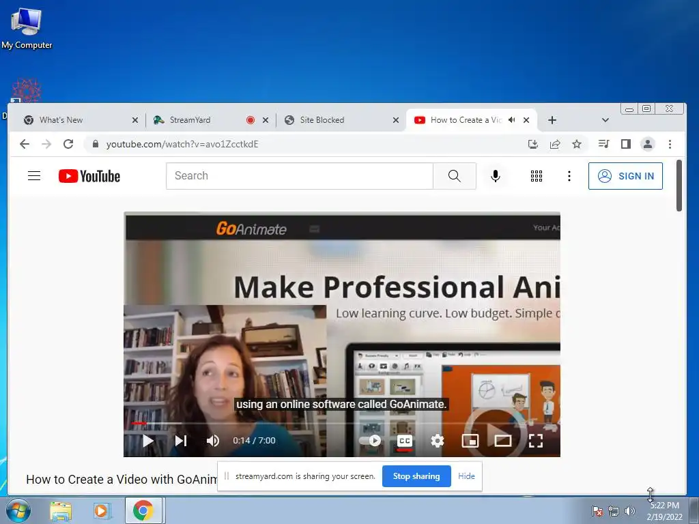Enter full screen mode
Image resolution: width=699 pixels, height=524 pixels.
click(x=535, y=441)
